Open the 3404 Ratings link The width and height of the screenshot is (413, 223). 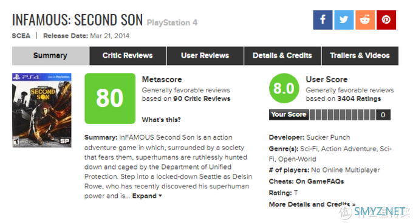pyautogui.click(x=359, y=98)
